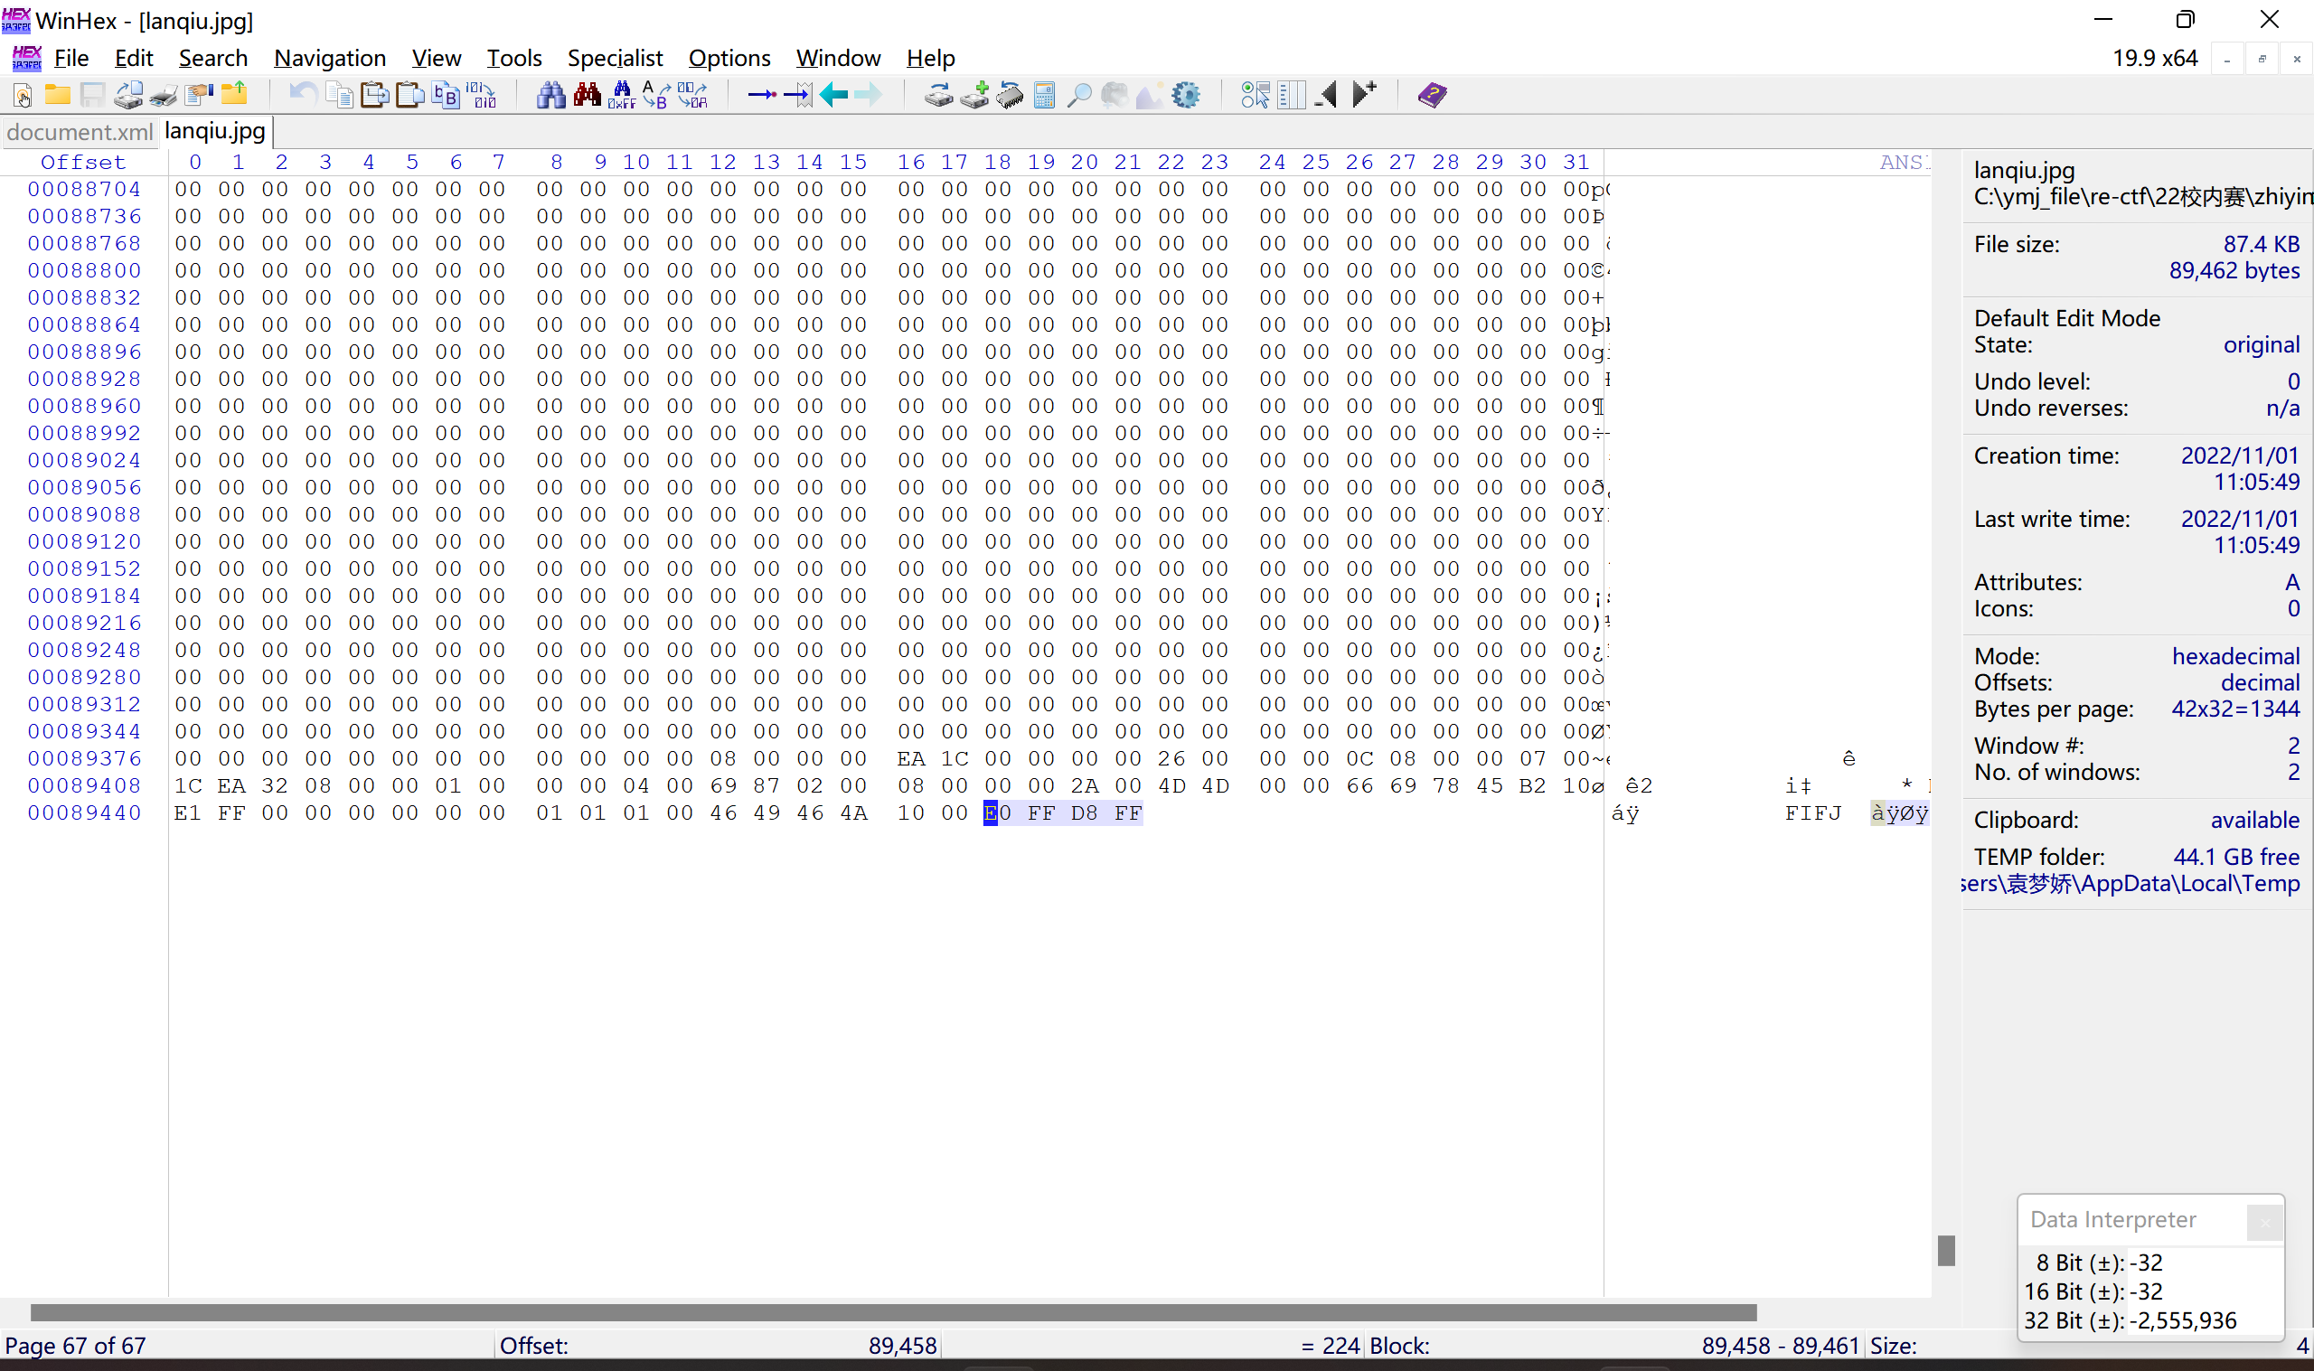Click the Back navigation teal arrow
The width and height of the screenshot is (2314, 1371).
point(833,95)
